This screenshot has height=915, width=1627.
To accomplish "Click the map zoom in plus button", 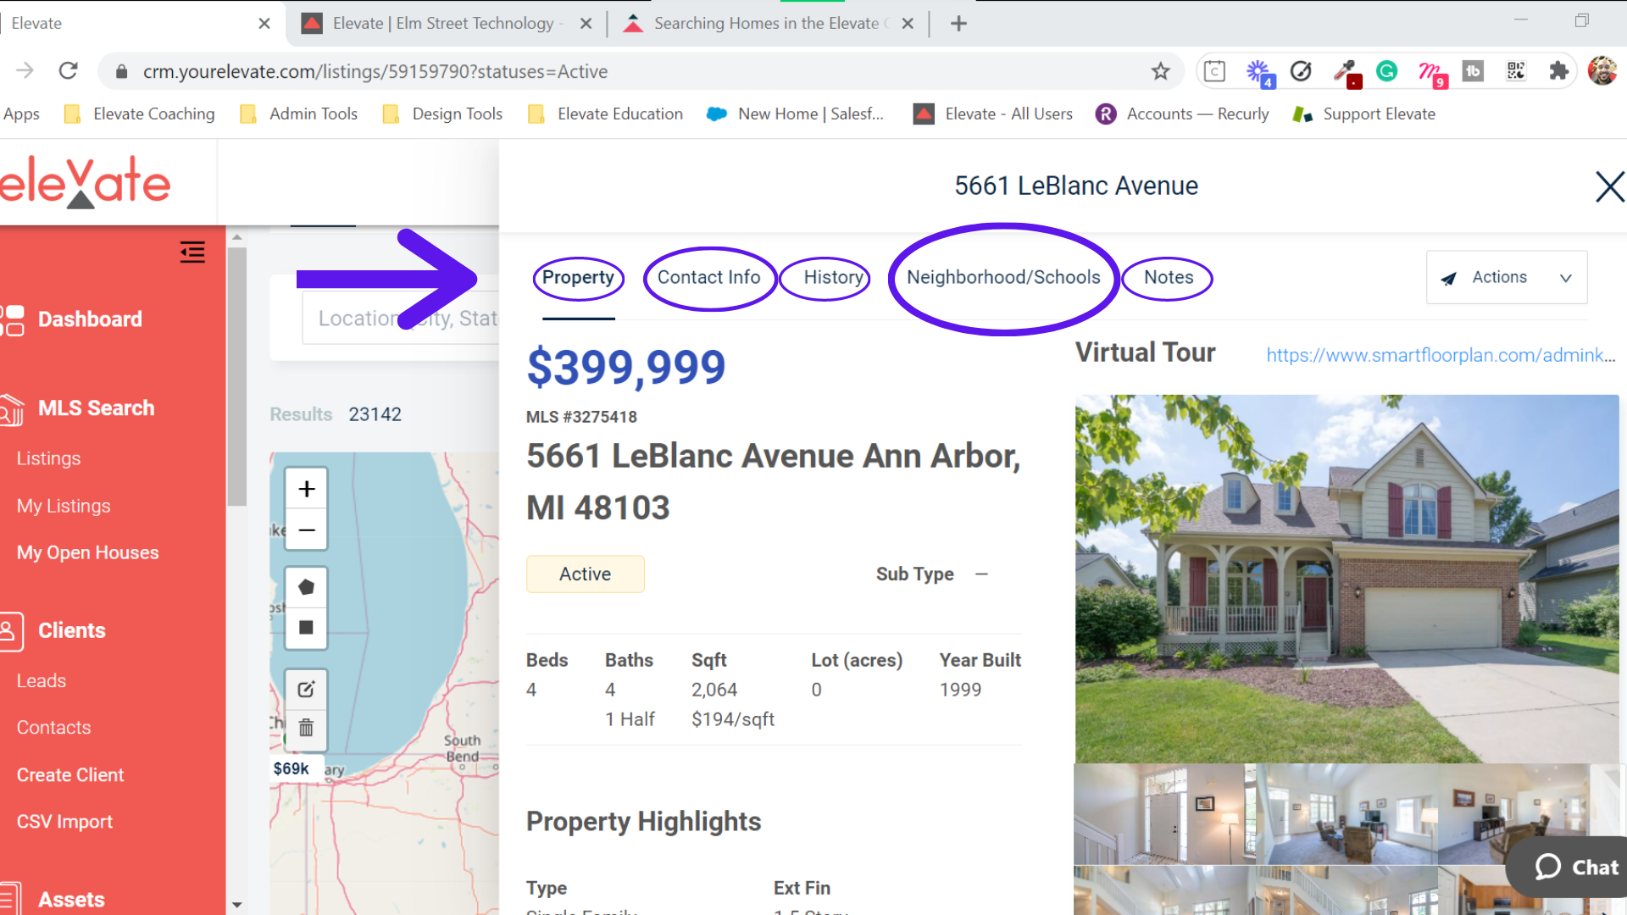I will point(307,489).
